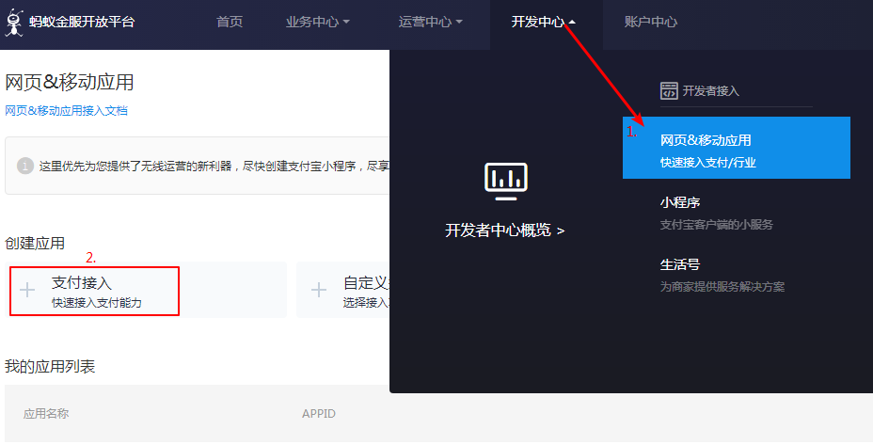This screenshot has height=445, width=873.
Task: Expand the 运营中心 dropdown menu
Action: (430, 23)
